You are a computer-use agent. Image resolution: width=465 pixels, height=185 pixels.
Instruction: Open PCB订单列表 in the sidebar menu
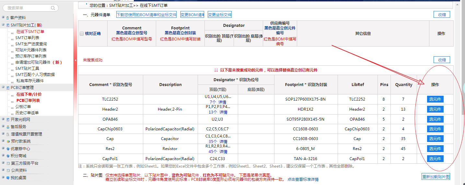pyautogui.click(x=28, y=101)
